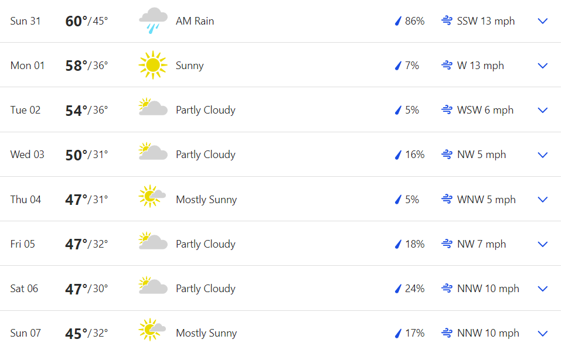565x353 pixels.
Task: Click the raindrop icon next to 86%
Action: click(x=398, y=21)
